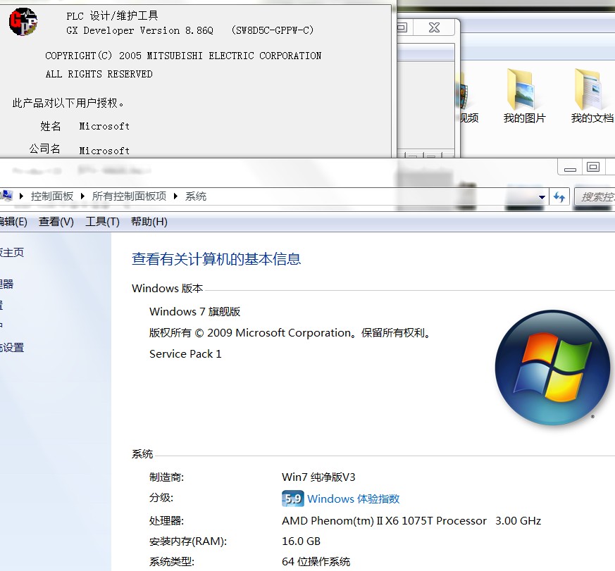
Task: Refresh the address bar location
Action: (559, 197)
